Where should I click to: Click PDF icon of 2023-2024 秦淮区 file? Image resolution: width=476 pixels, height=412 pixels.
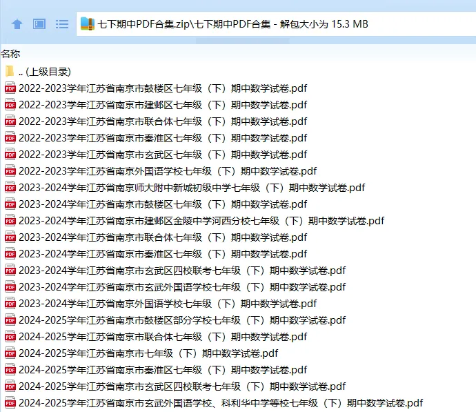tap(10, 253)
